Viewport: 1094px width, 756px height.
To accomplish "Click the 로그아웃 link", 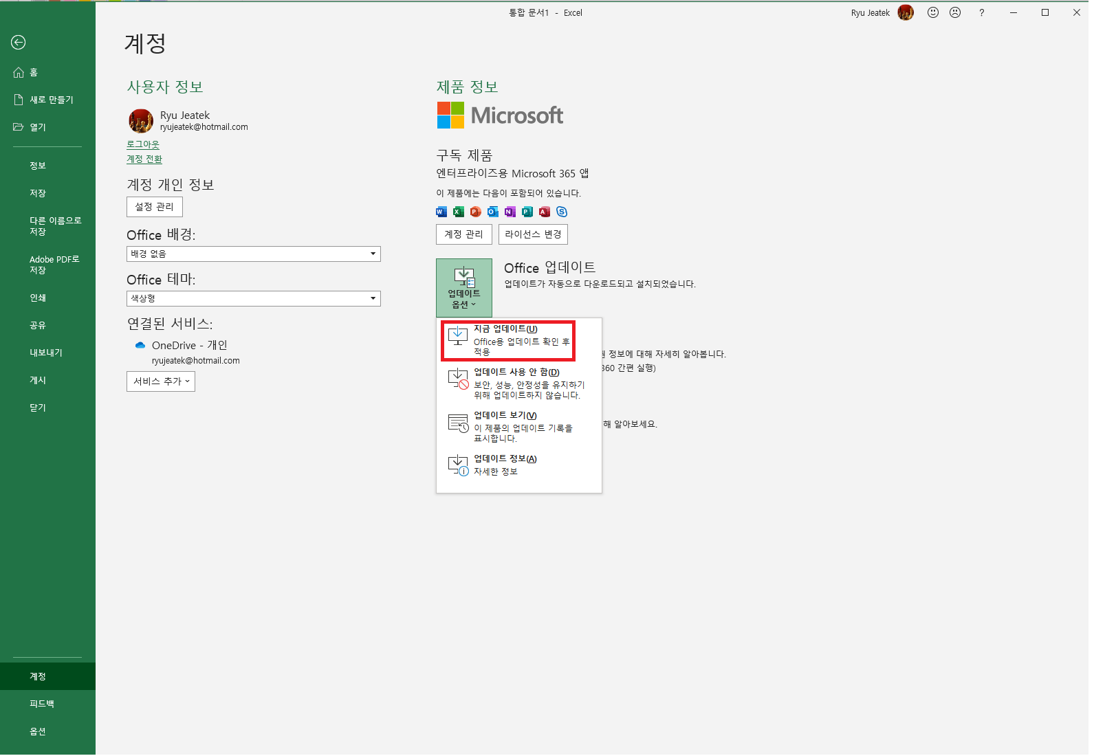I will coord(143,144).
